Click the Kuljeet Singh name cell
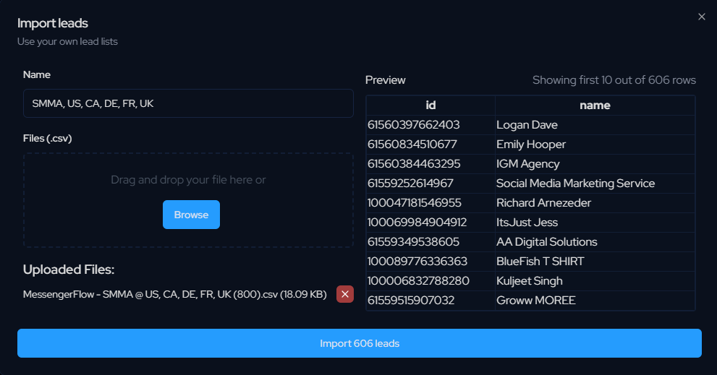 529,281
